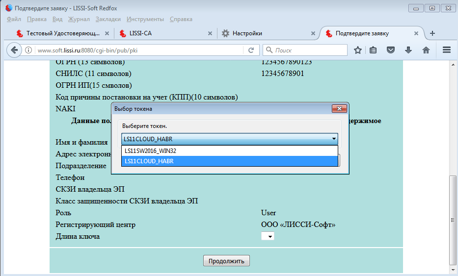Switch to the Настройки tab
Screen dimensions: 458x276
[268, 33]
